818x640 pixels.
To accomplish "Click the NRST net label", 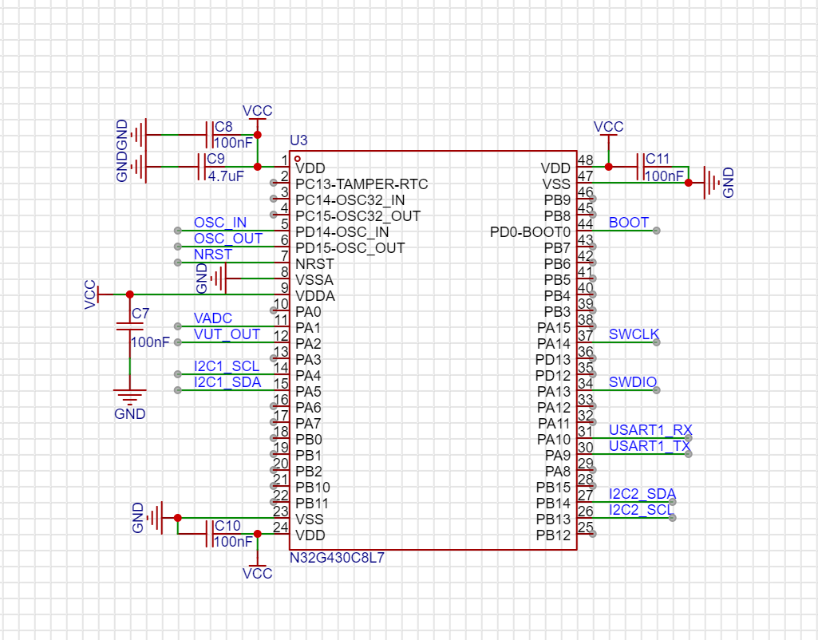I will point(212,255).
